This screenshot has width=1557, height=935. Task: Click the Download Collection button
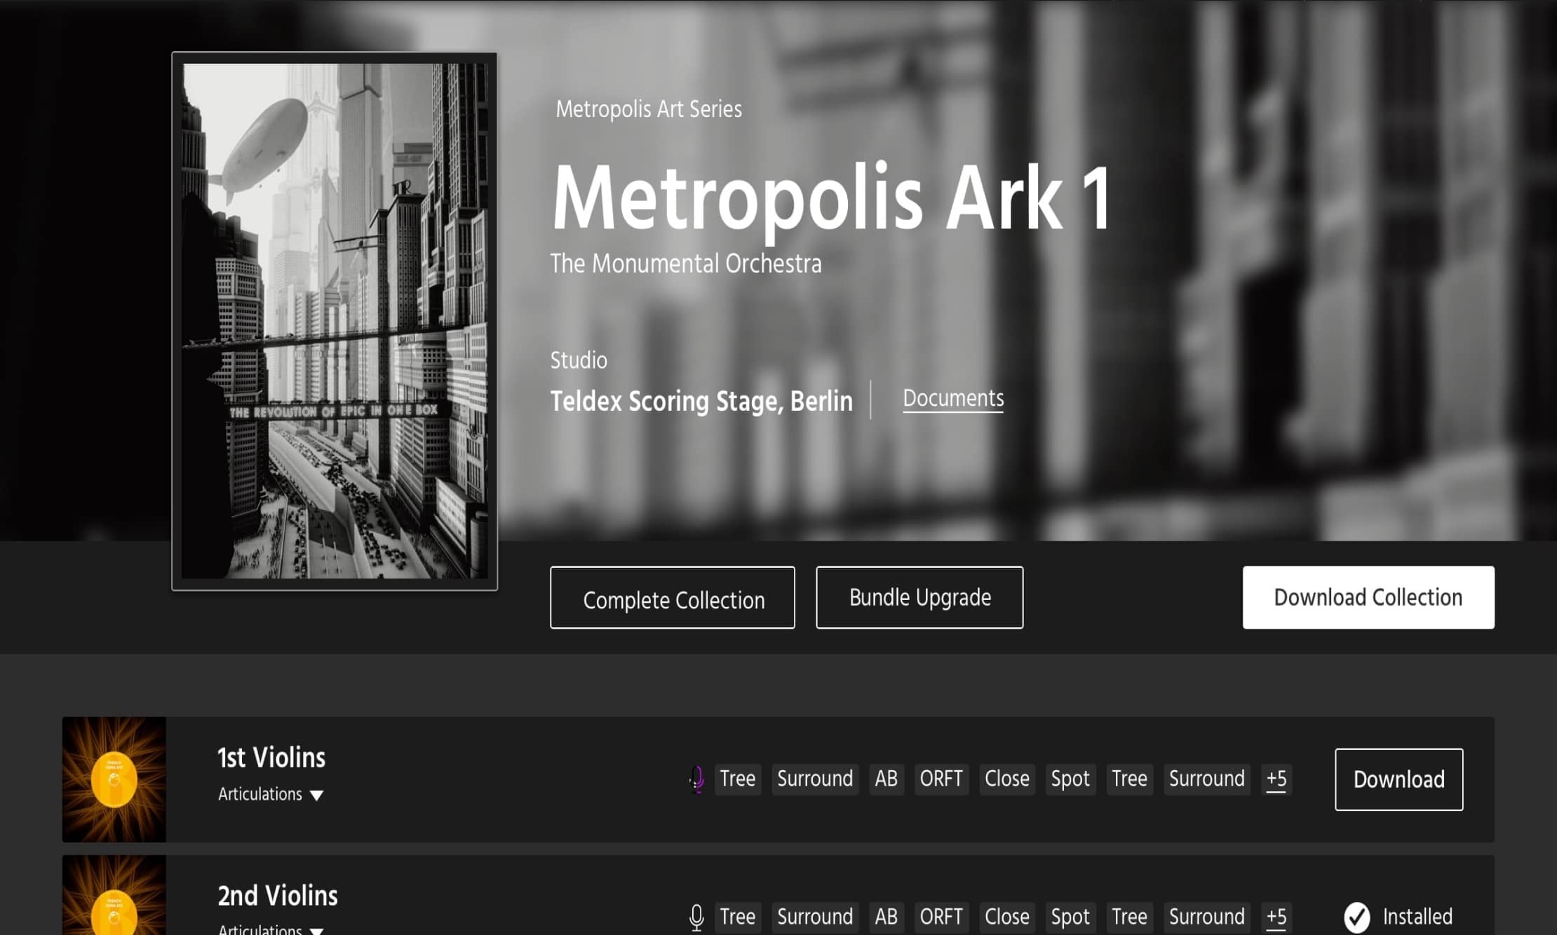click(1368, 598)
